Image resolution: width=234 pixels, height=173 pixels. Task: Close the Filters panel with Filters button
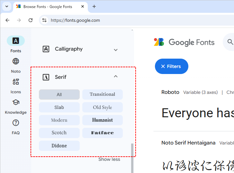[x=171, y=66]
